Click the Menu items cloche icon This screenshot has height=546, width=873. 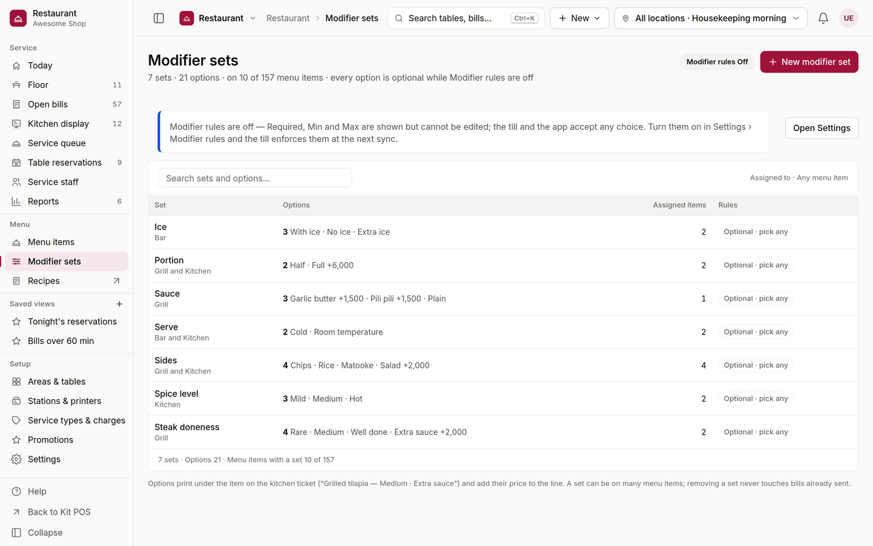pyautogui.click(x=16, y=242)
